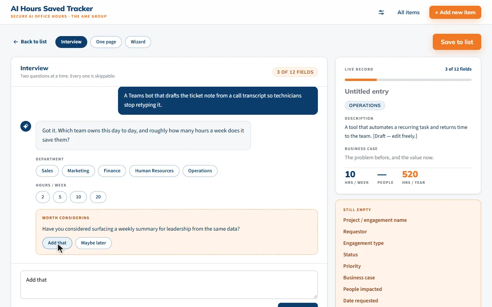Click the back arrow beside Back to list
492x307 pixels.
[x=16, y=42]
